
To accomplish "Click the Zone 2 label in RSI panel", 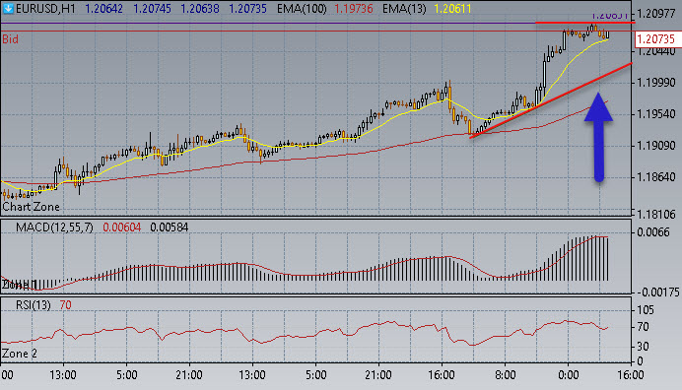I will point(20,354).
